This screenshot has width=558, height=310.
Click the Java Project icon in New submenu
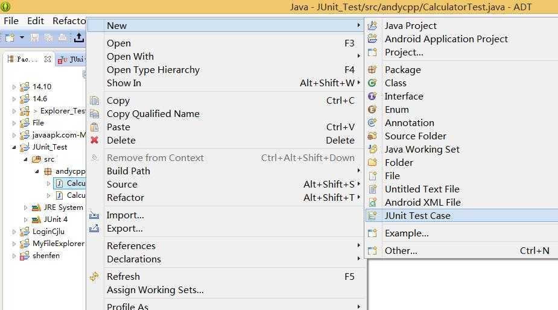pos(372,25)
